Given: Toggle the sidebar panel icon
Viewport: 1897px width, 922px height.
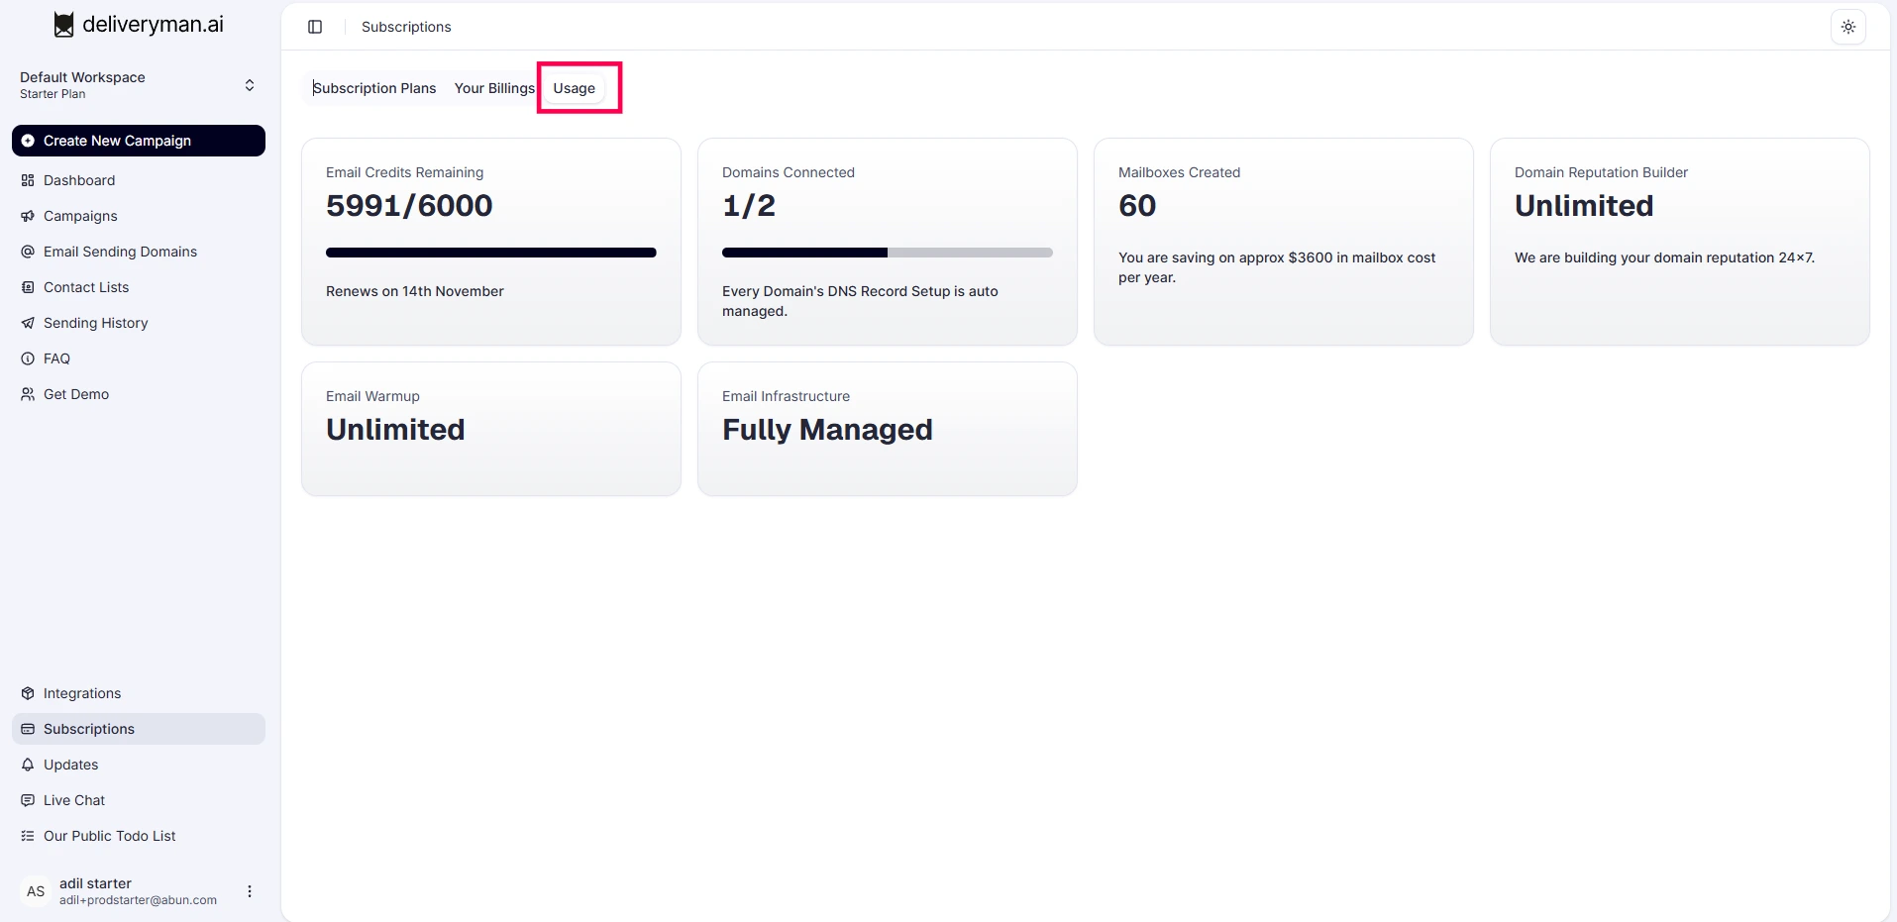Looking at the screenshot, I should tap(315, 27).
